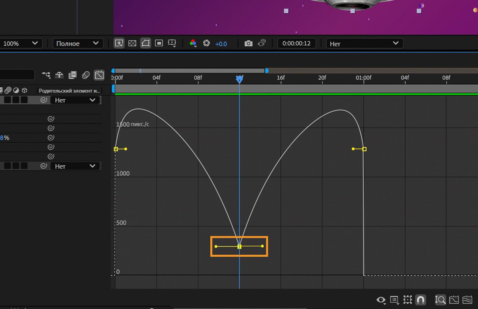Toggle the transparency grid checkerboard button
The width and height of the screenshot is (478, 309).
[x=132, y=43]
